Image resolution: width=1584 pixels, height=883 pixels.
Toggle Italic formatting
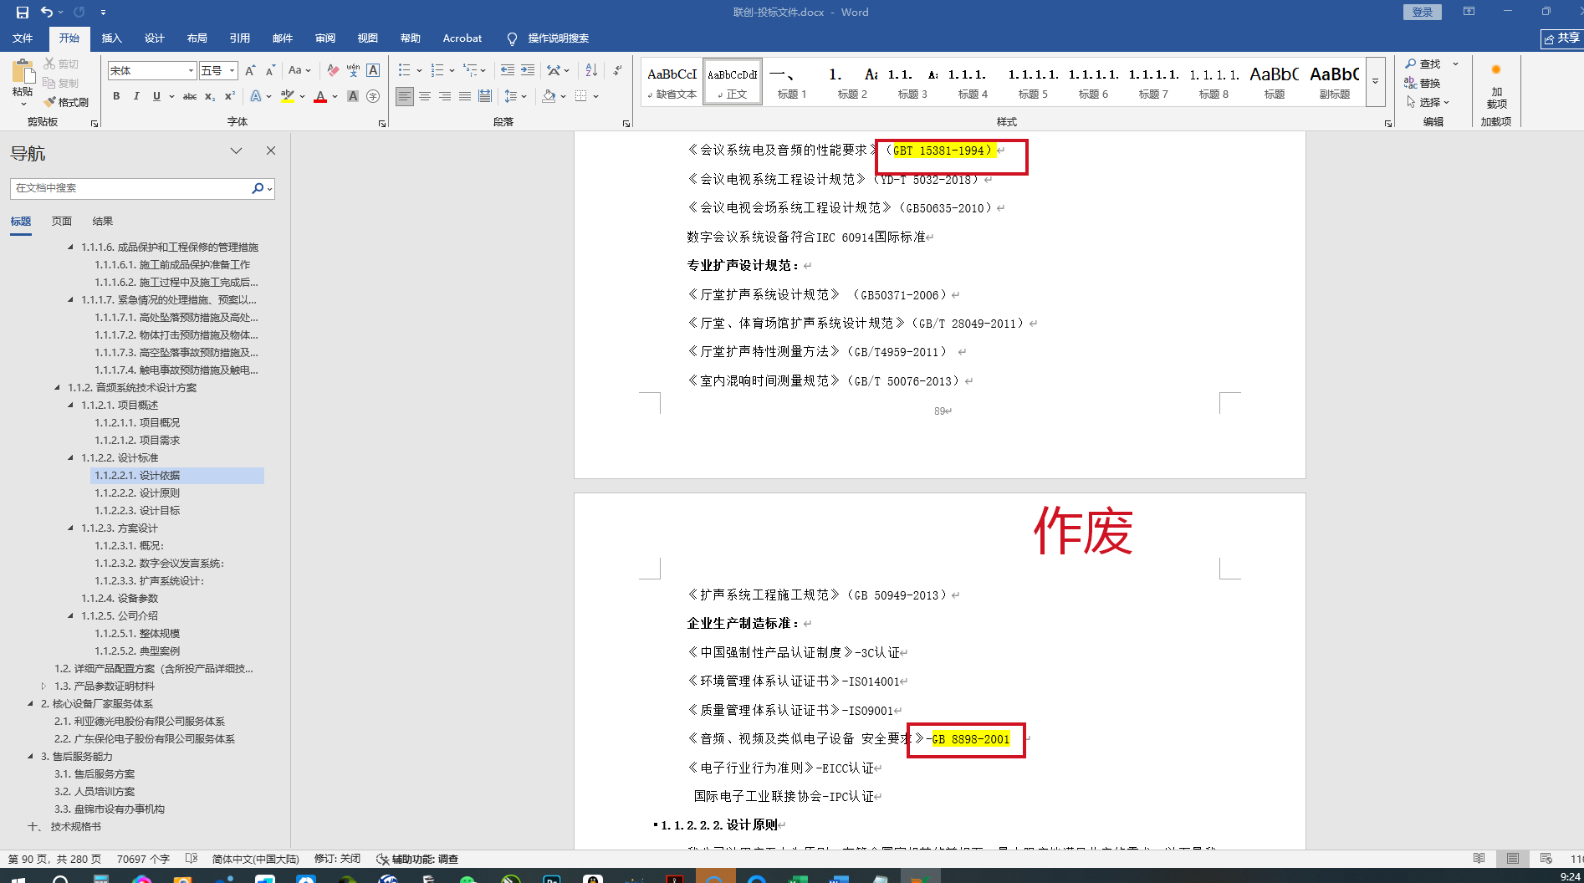[136, 96]
